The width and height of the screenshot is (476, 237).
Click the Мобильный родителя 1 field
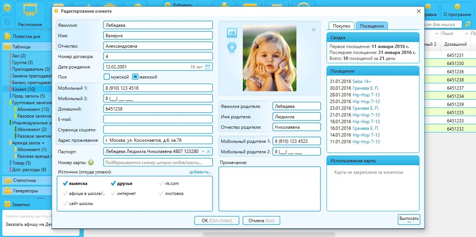pyautogui.click(x=296, y=141)
